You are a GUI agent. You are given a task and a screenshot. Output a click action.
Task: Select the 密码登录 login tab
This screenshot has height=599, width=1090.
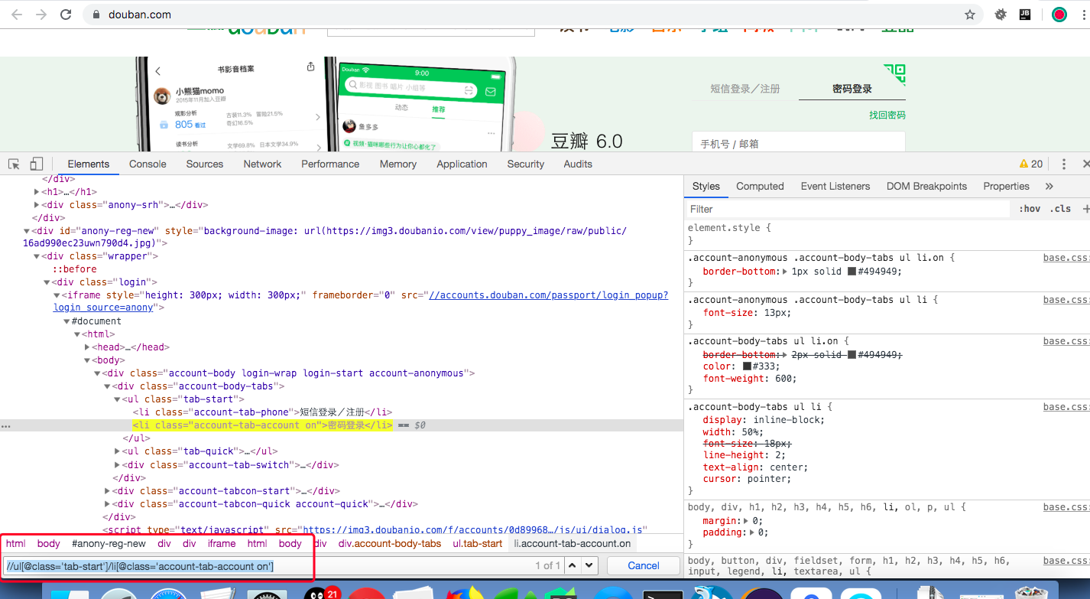coord(852,89)
